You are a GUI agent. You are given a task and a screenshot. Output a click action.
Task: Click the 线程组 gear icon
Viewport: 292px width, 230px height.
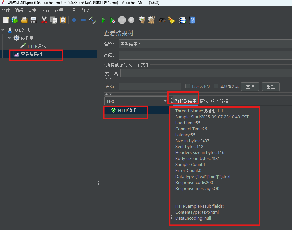[x=16, y=38]
